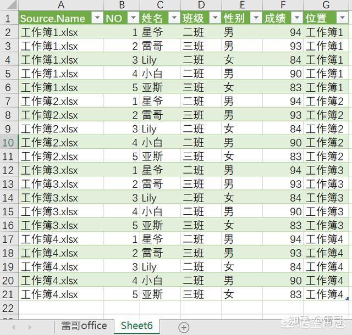
Task: Open the 性别 column filter dropdown
Action: (x=256, y=18)
